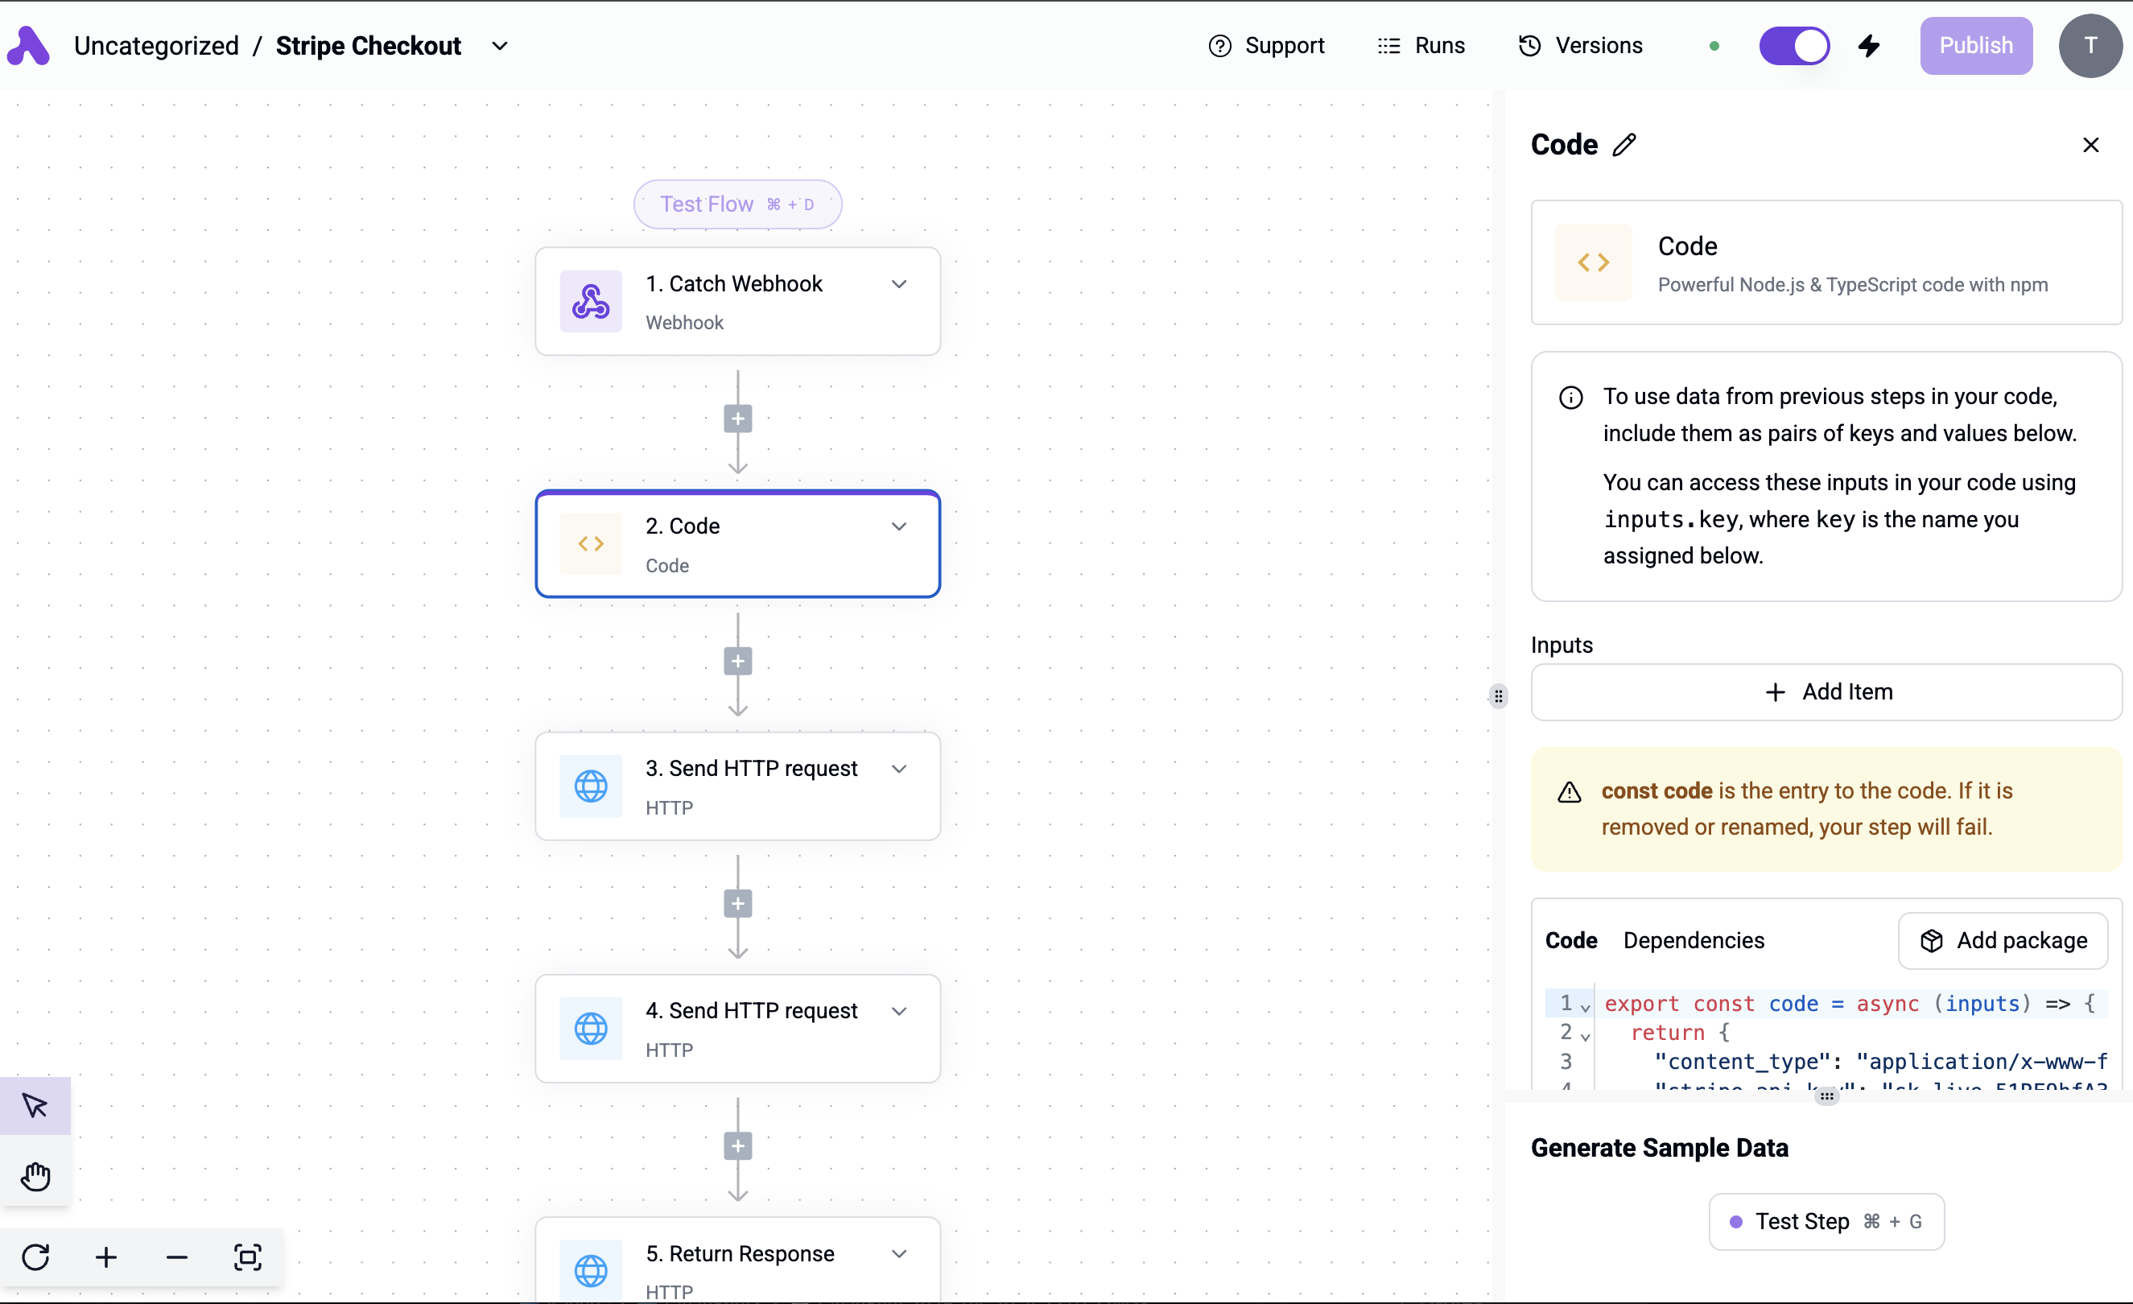This screenshot has height=1304, width=2133.
Task: Click the warning triangle icon
Action: pos(1570,792)
